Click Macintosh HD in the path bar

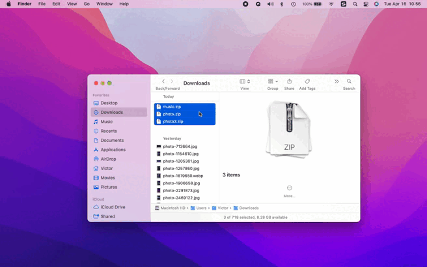pos(170,208)
